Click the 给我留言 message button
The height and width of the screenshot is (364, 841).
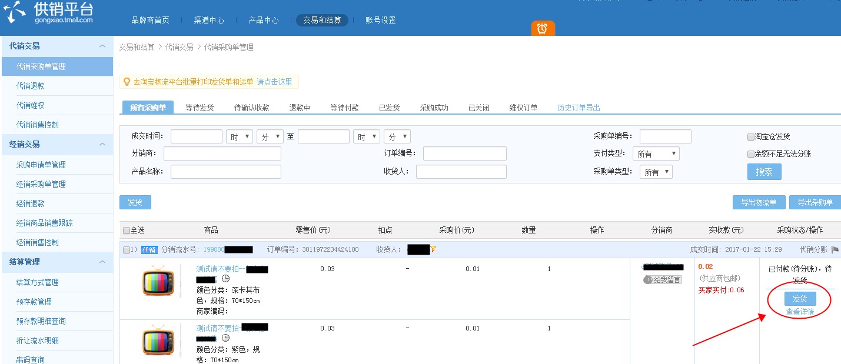[663, 280]
